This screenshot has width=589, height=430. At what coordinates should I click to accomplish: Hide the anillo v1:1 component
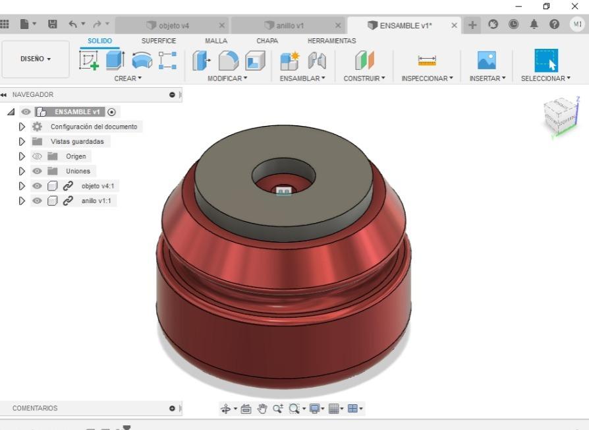coord(37,200)
